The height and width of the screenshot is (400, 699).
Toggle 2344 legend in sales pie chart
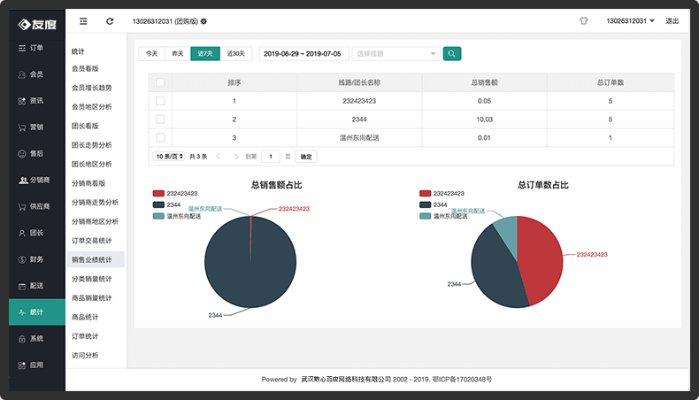coord(166,204)
